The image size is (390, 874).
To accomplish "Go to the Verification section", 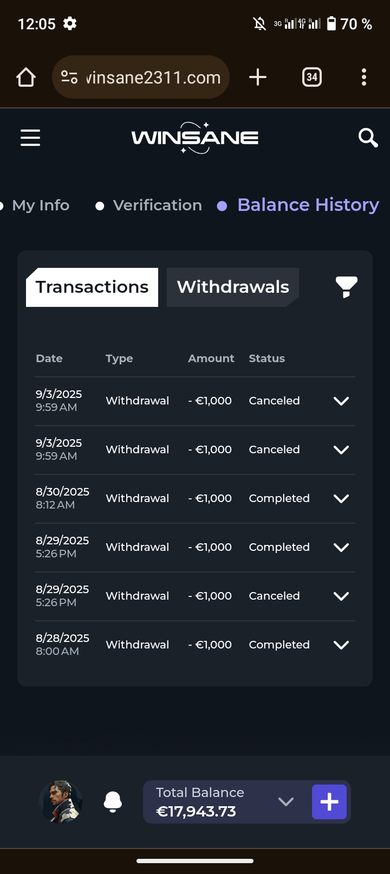I will (x=157, y=205).
